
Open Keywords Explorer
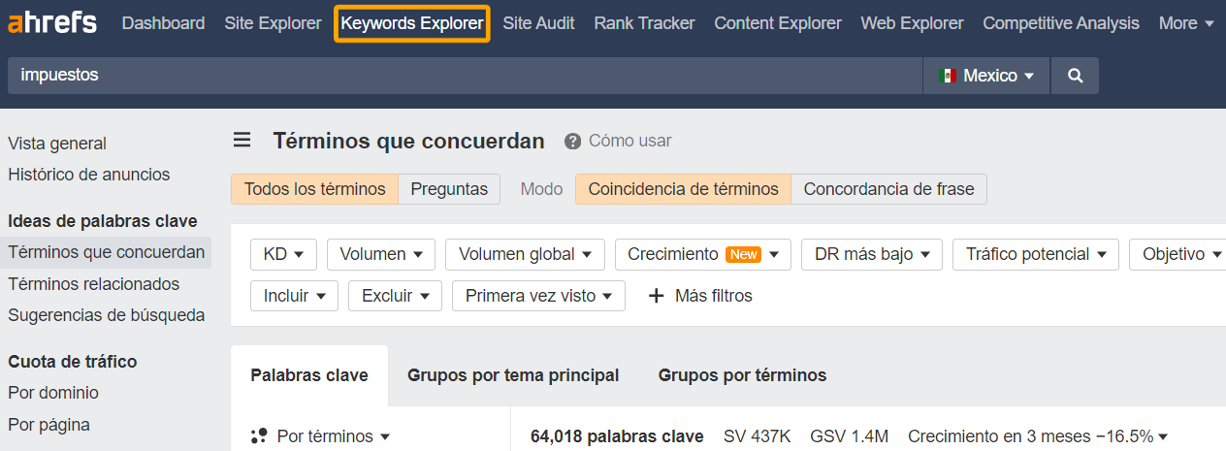412,23
